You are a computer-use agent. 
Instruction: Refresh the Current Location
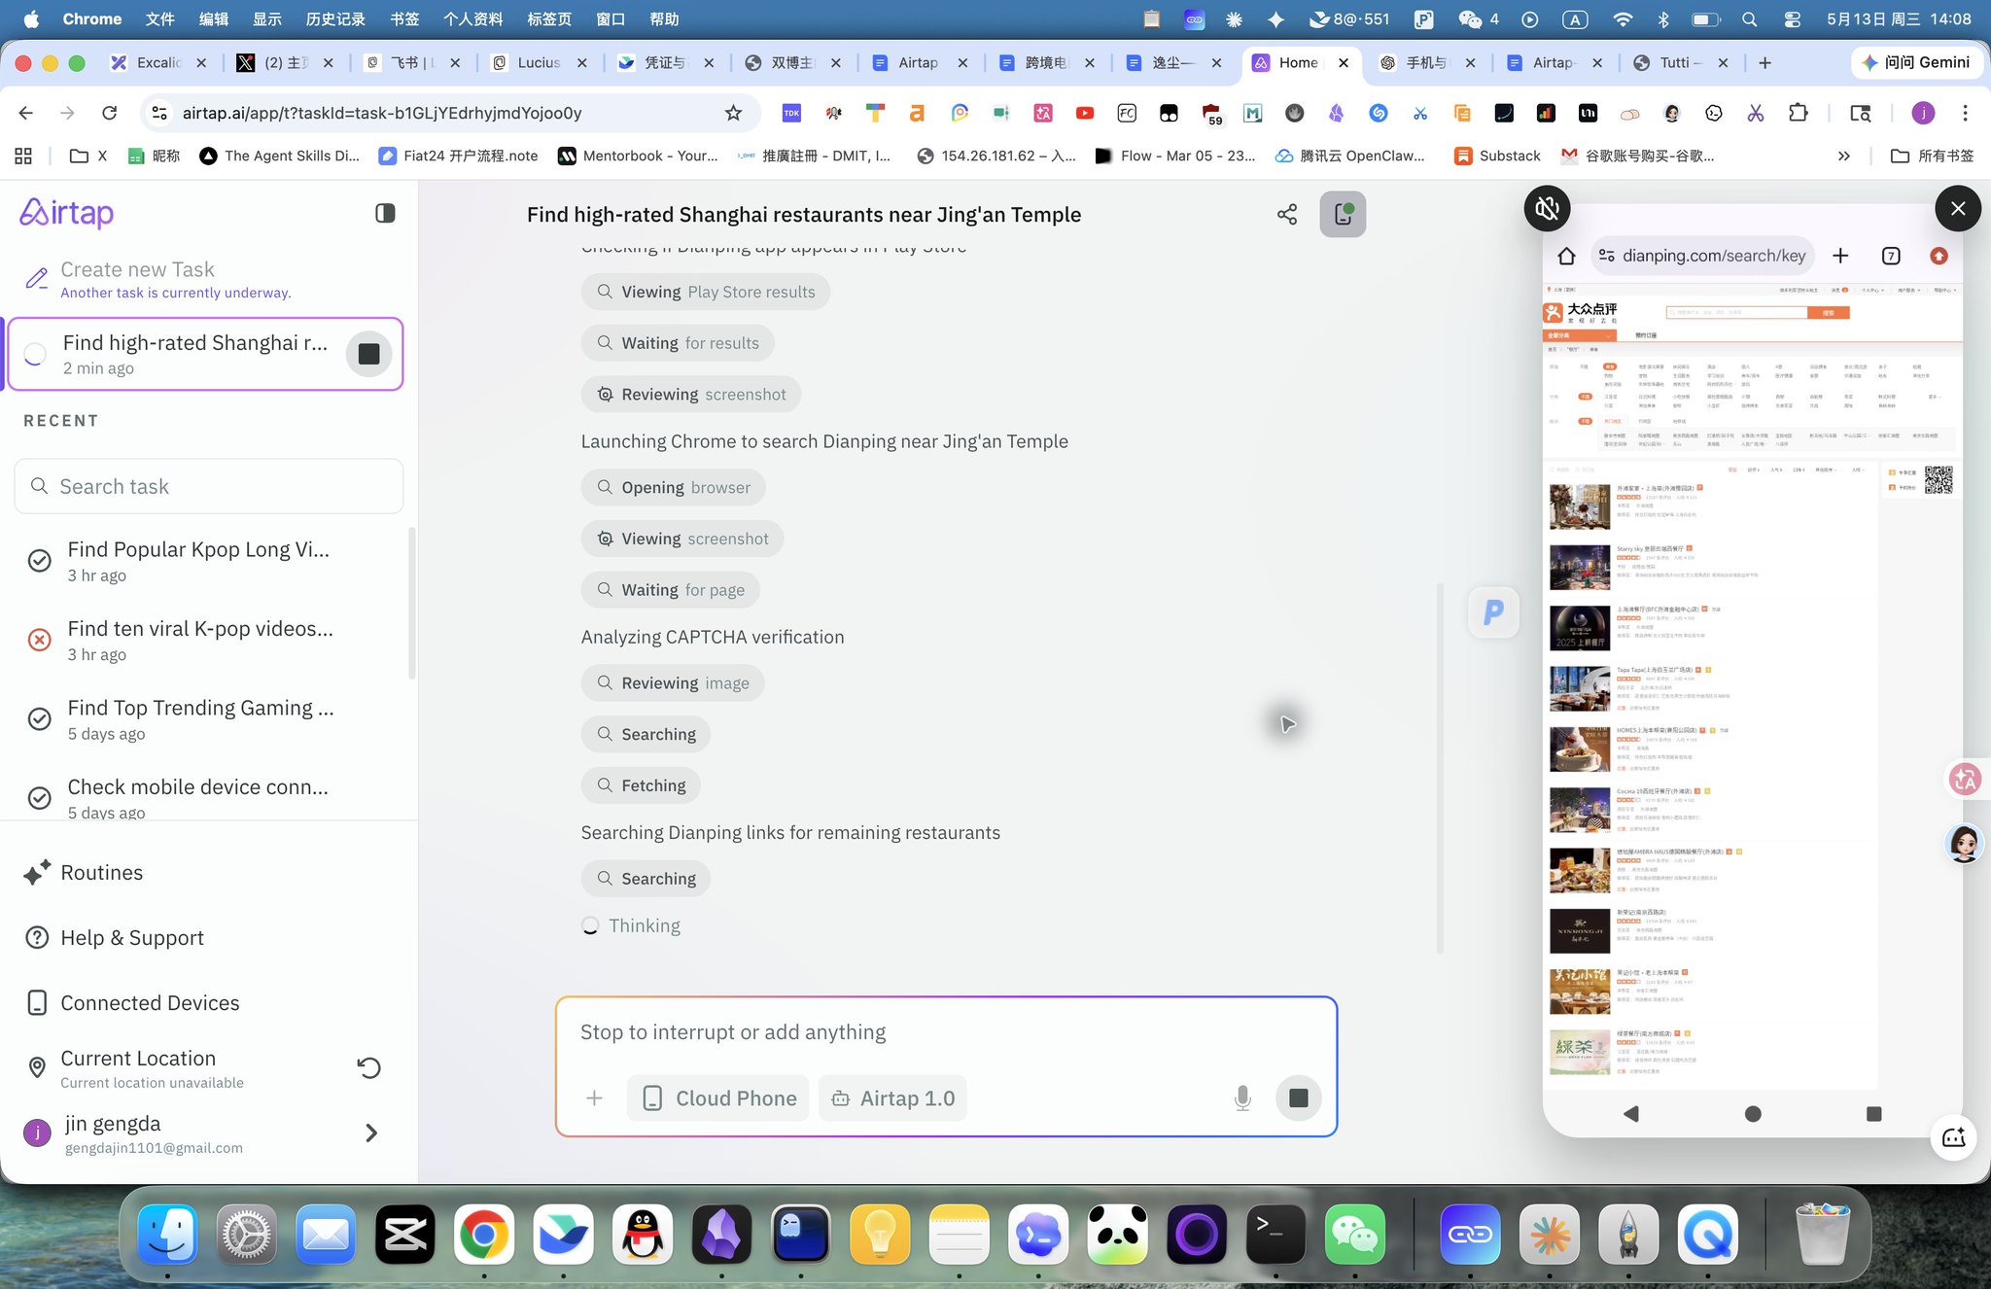click(368, 1067)
